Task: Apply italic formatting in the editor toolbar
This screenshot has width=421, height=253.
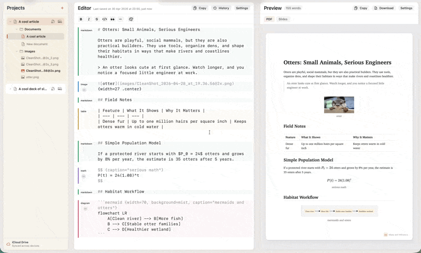Action: tap(89, 19)
